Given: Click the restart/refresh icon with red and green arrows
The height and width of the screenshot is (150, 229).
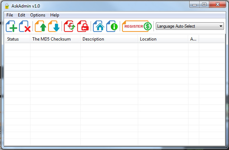Looking at the screenshot, I should click(x=70, y=26).
